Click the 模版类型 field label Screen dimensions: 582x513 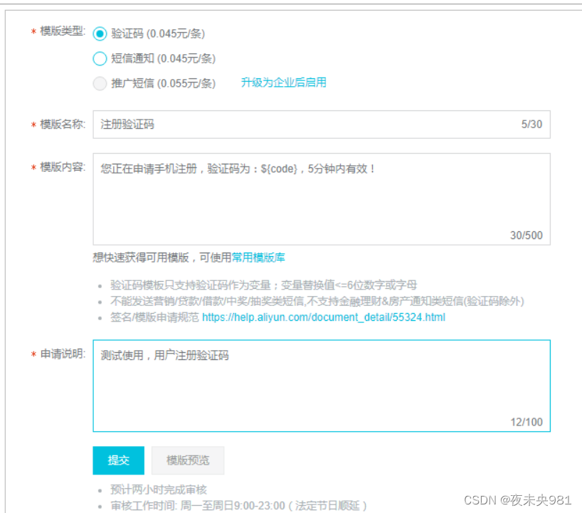coord(63,31)
